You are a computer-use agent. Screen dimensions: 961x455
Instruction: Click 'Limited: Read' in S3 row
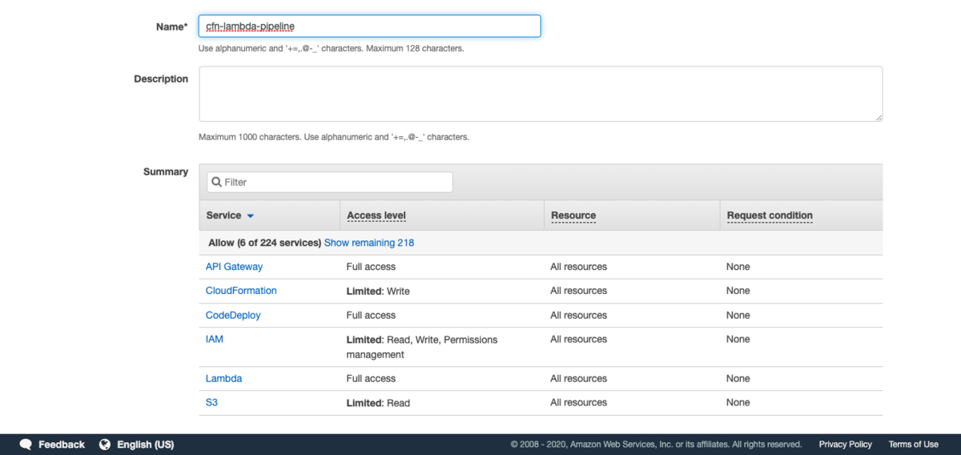[x=378, y=404]
